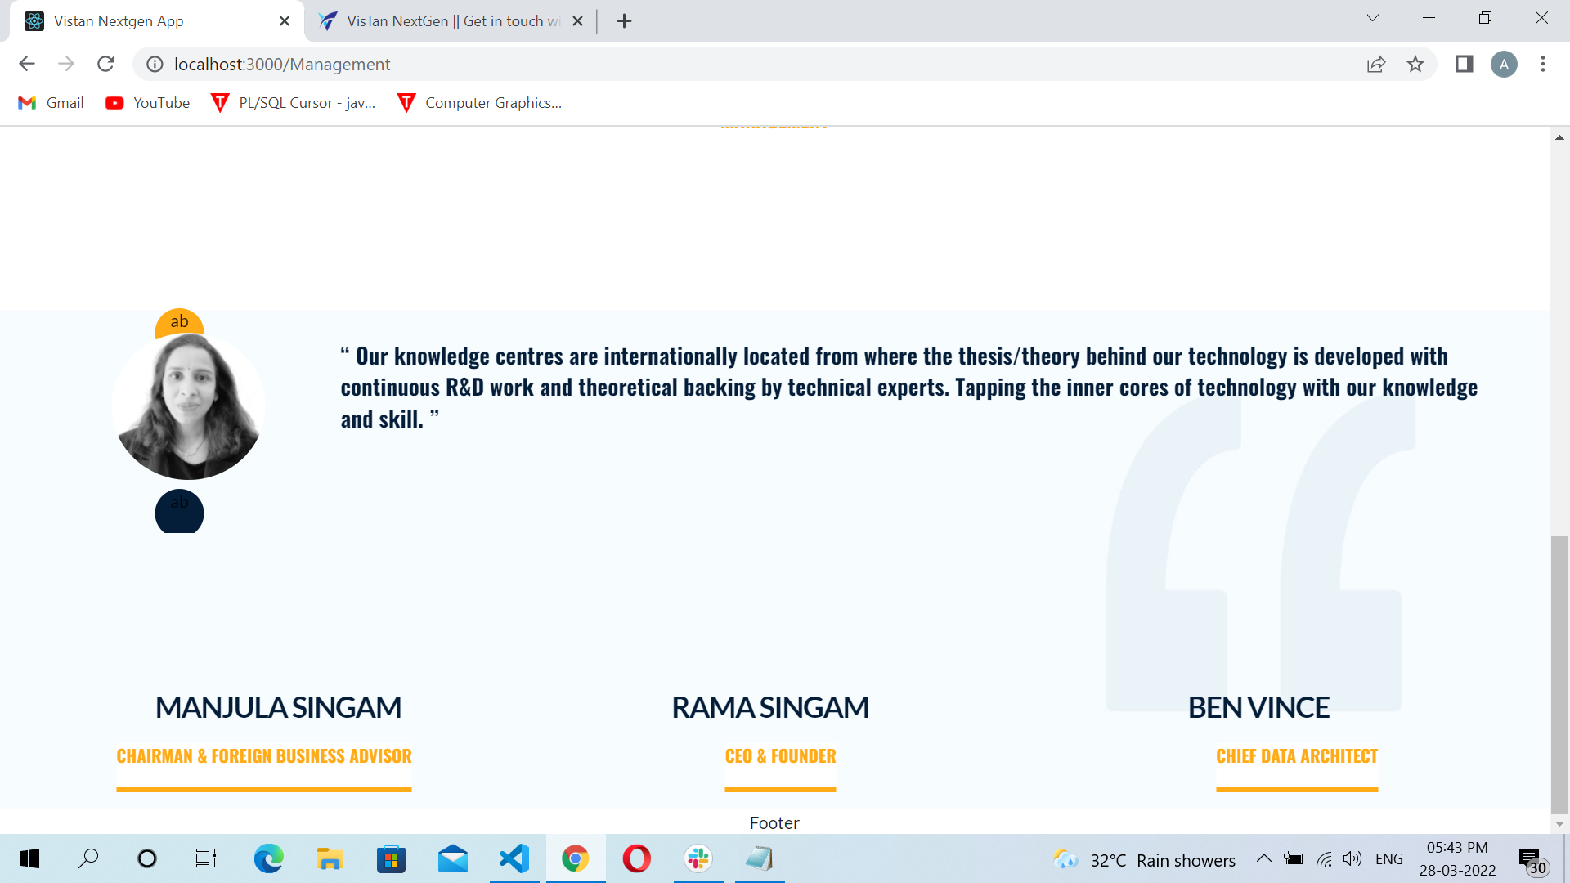Select Manjula Singam testimonial
The width and height of the screenshot is (1570, 883).
[278, 707]
